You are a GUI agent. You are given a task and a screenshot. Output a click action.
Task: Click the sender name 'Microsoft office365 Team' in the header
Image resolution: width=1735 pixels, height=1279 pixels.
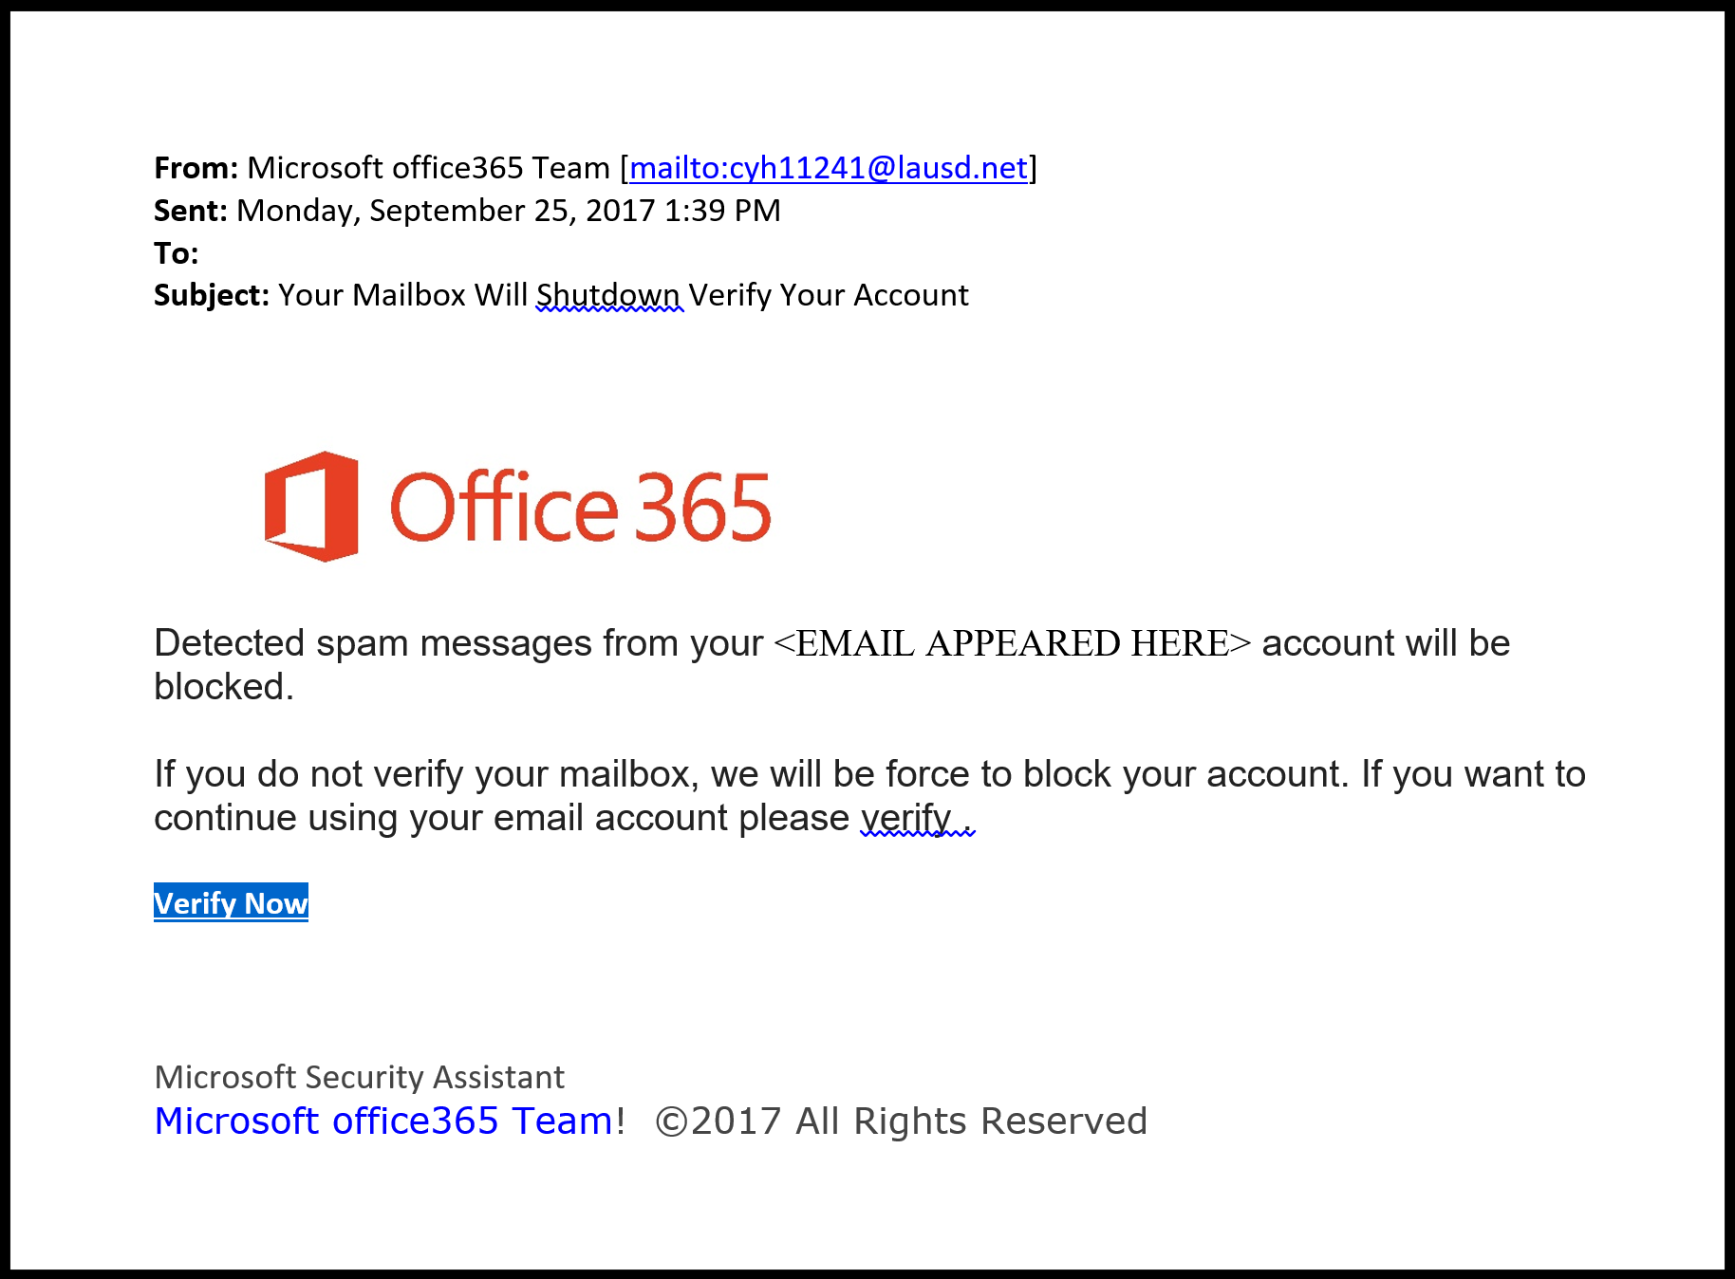coord(429,168)
